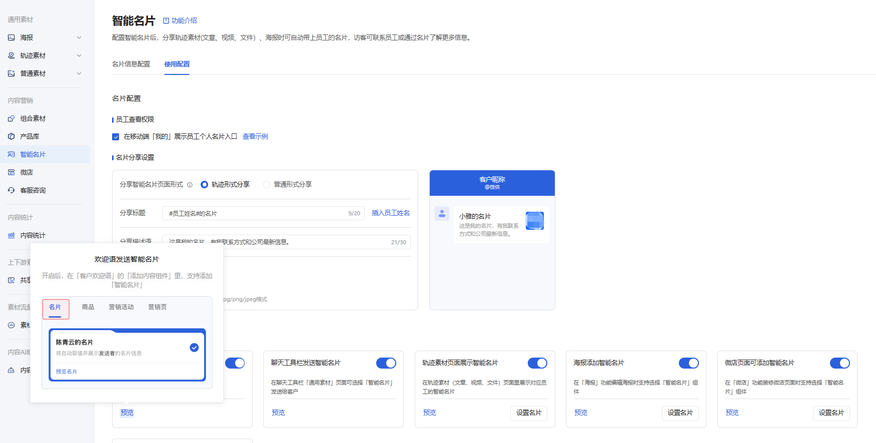
Task: Click 设置名片 on 微店页面可添加智能名片 card
Action: click(831, 413)
